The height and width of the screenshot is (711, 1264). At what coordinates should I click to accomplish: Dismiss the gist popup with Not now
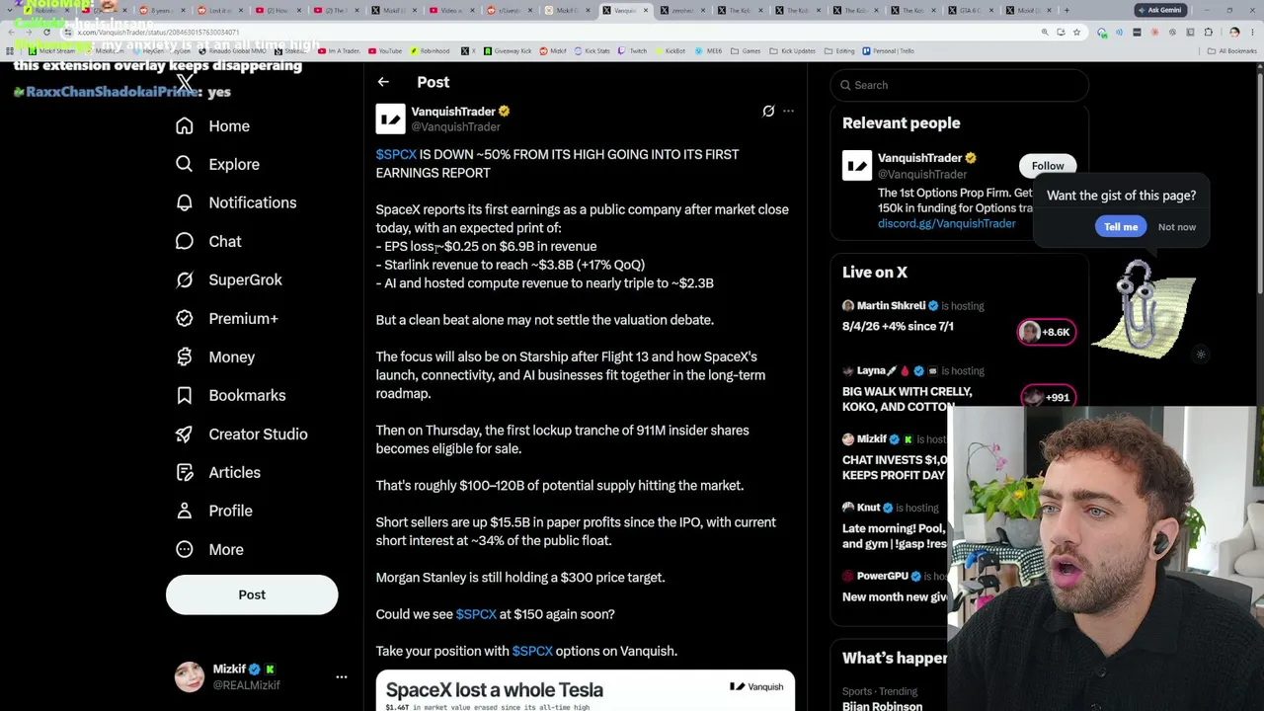(x=1176, y=227)
